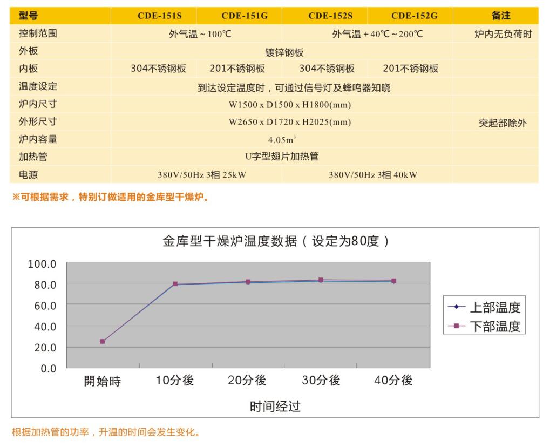Click the CDE-152S model header
The height and width of the screenshot is (447, 550).
(329, 16)
